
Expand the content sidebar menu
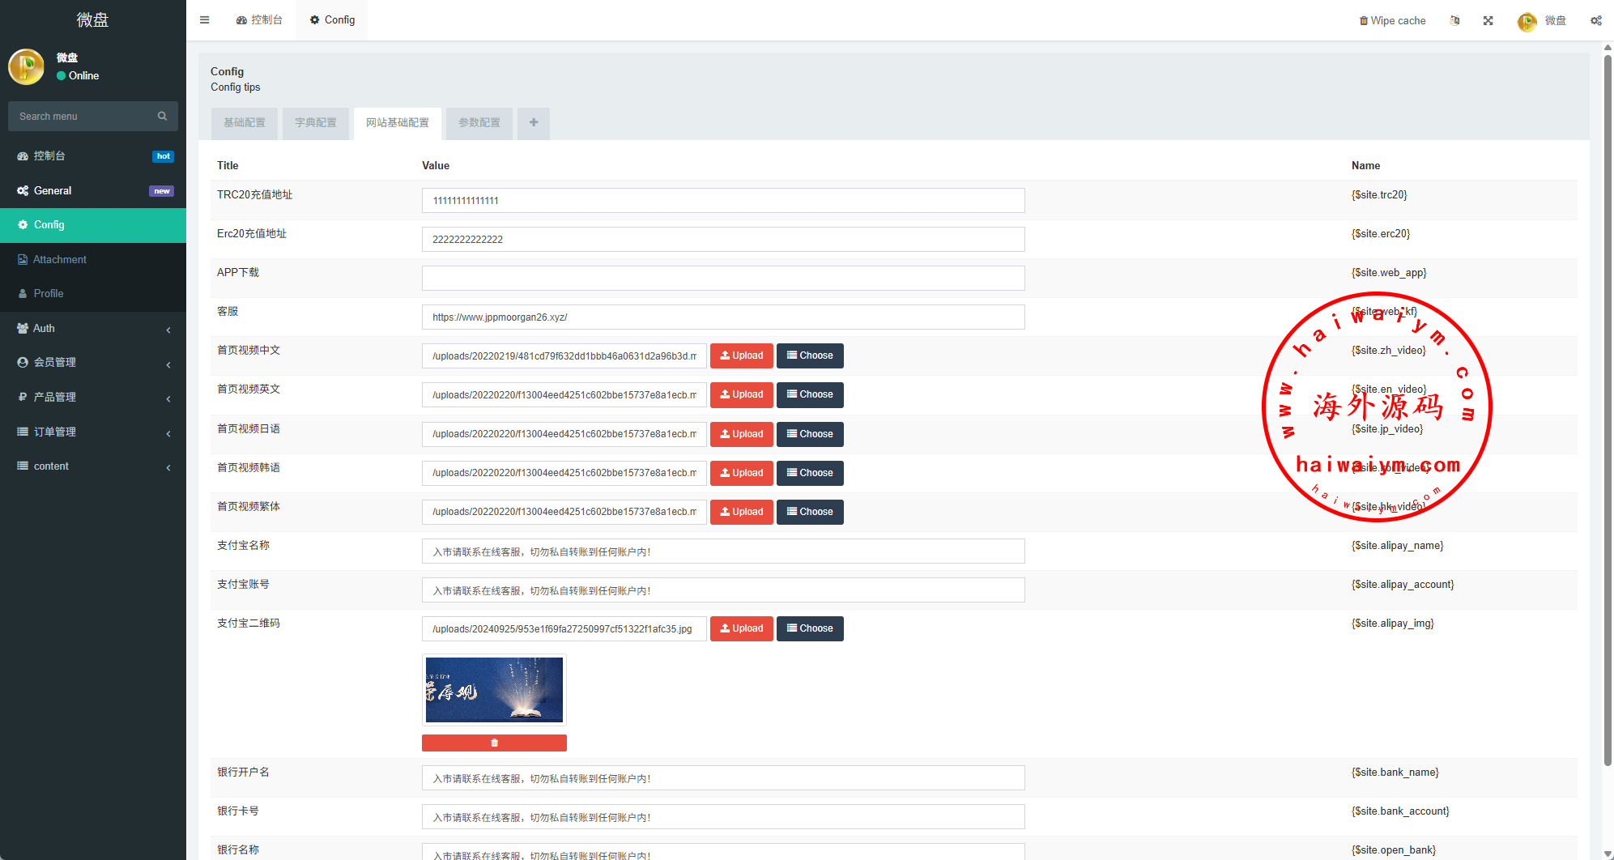tap(93, 466)
